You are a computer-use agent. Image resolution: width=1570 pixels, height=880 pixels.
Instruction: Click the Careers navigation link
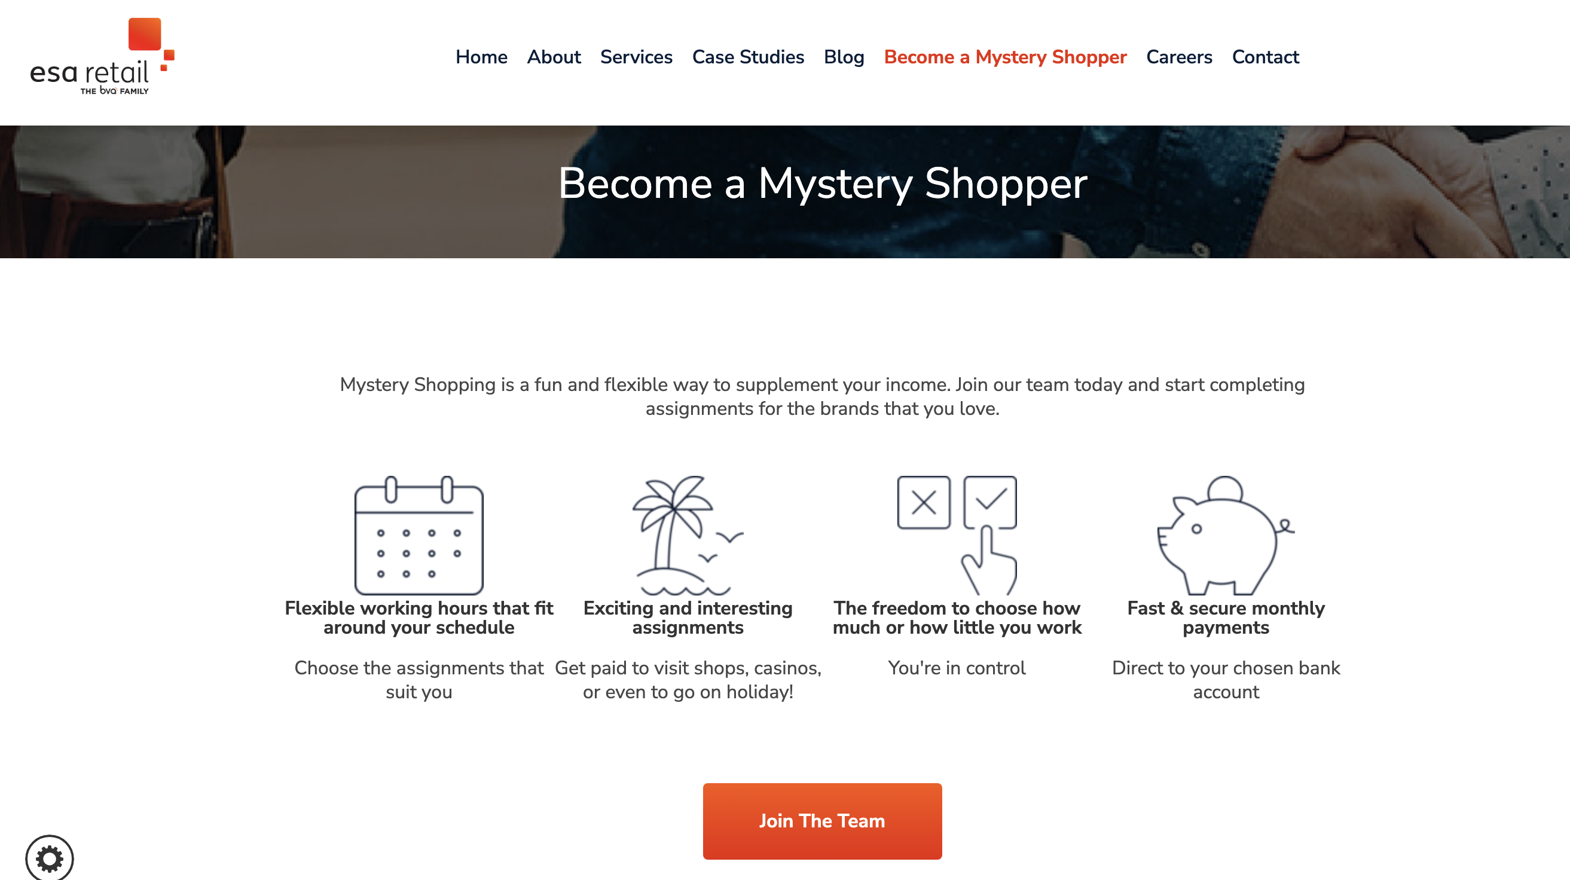[x=1178, y=57]
